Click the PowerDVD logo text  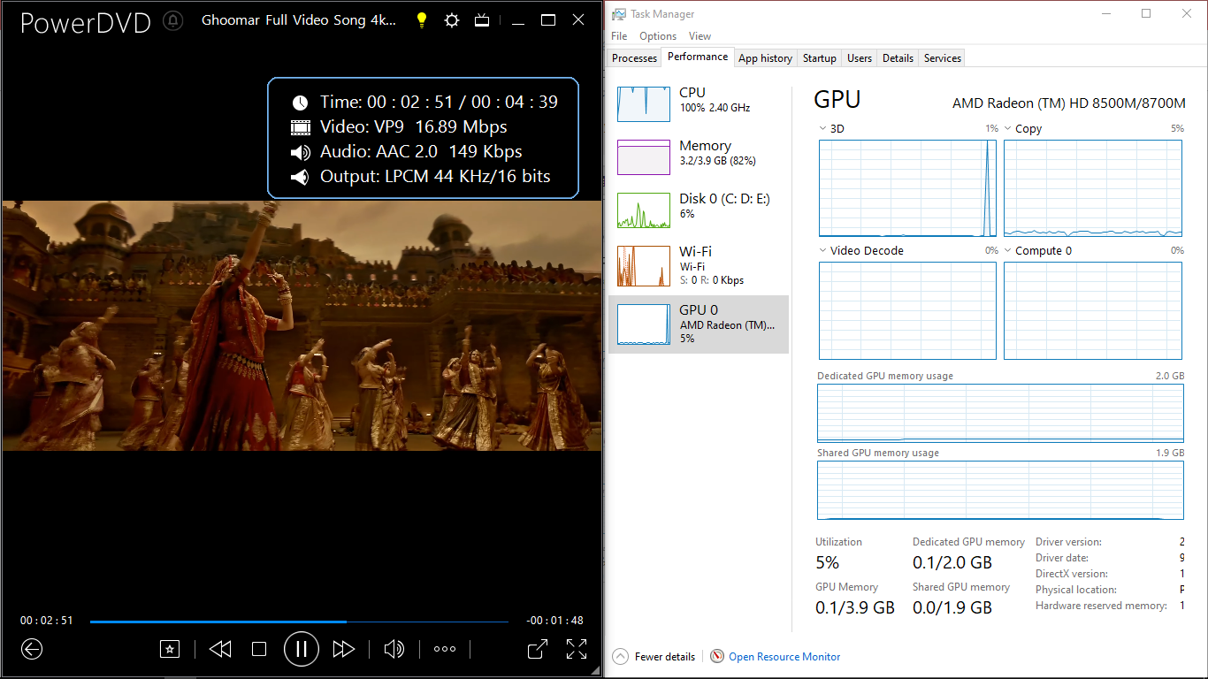click(x=85, y=22)
